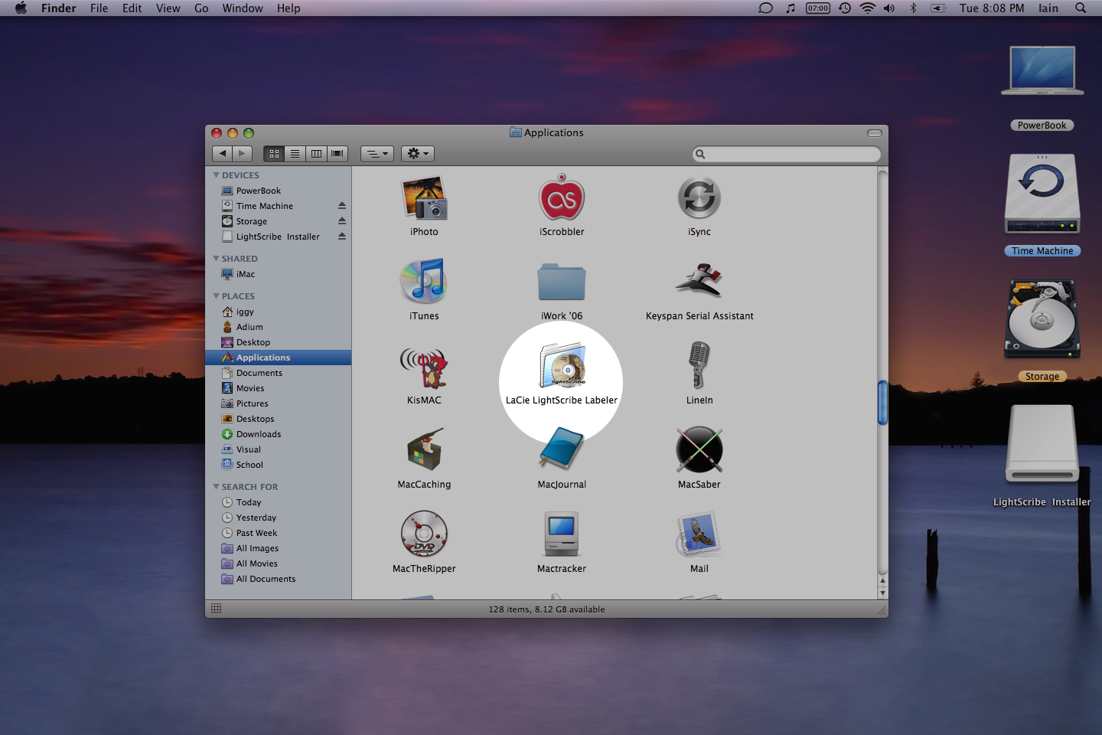Image resolution: width=1102 pixels, height=735 pixels.
Task: Click the Finder search field
Action: pos(787,154)
